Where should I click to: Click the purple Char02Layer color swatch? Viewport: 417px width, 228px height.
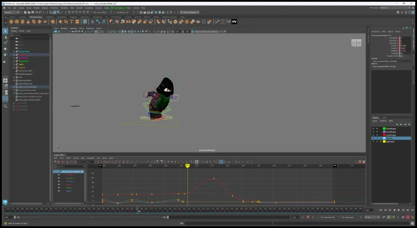[384, 132]
